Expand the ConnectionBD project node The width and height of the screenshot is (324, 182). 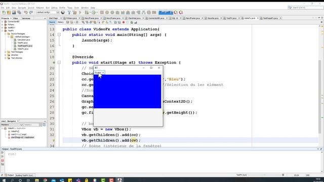coord(2,21)
